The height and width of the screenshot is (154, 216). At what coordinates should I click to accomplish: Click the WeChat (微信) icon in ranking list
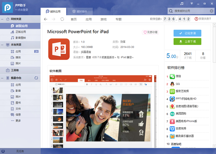pyautogui.click(x=172, y=77)
